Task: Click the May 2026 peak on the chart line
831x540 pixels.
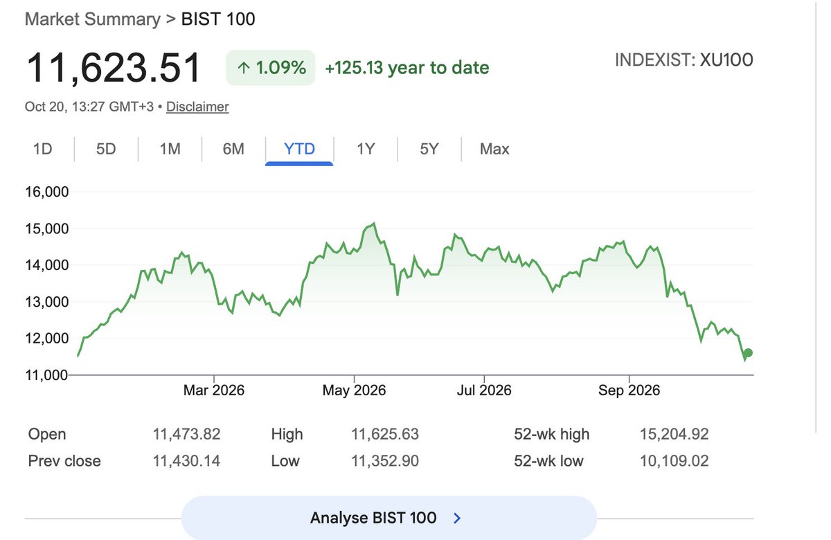Action: [x=373, y=224]
